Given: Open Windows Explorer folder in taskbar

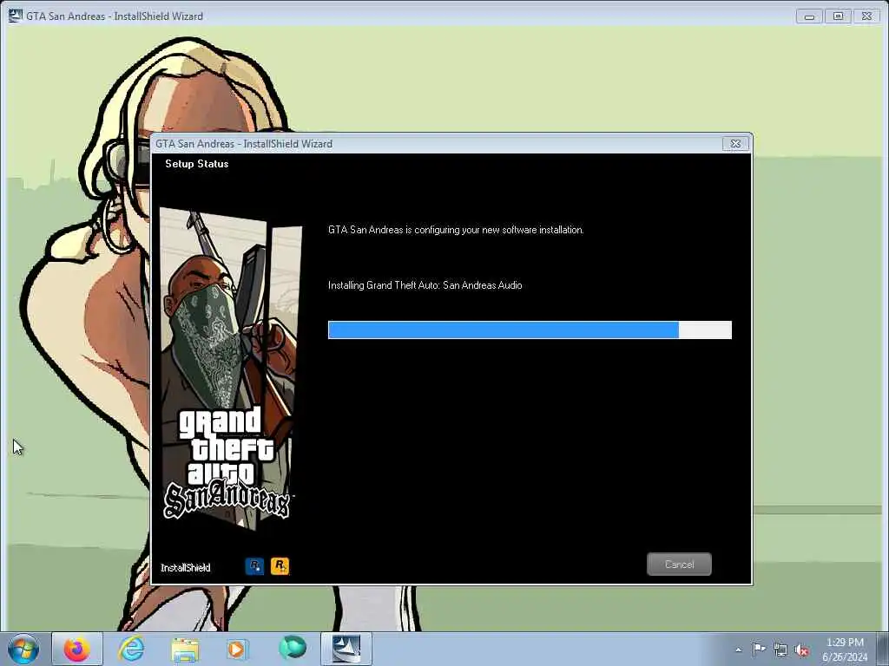Looking at the screenshot, I should (185, 649).
